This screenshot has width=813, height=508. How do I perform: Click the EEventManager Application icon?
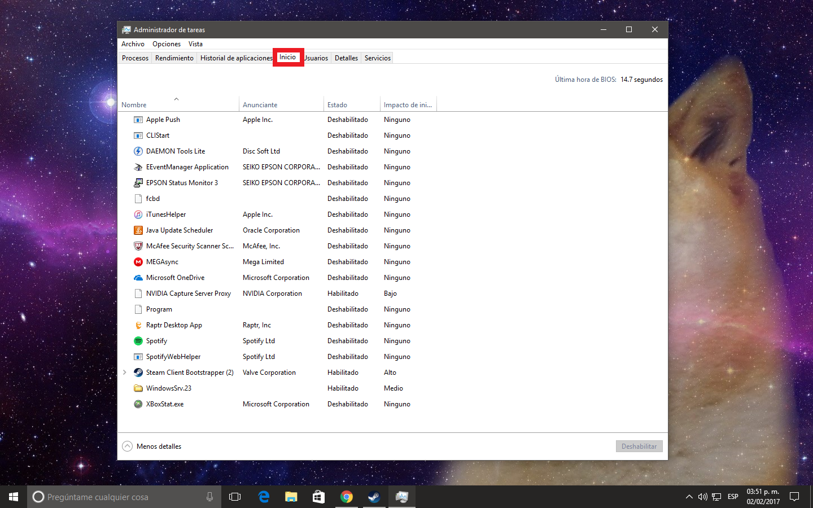pyautogui.click(x=138, y=167)
